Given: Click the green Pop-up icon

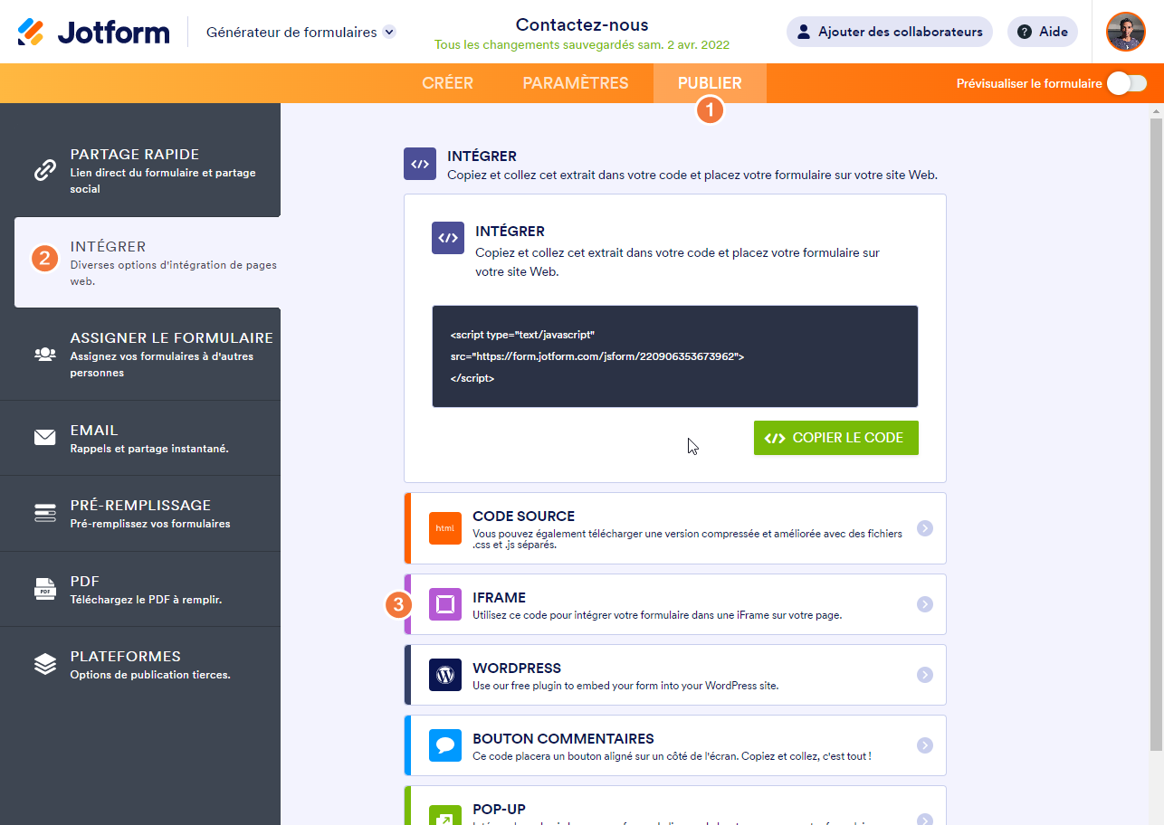Looking at the screenshot, I should 445,815.
